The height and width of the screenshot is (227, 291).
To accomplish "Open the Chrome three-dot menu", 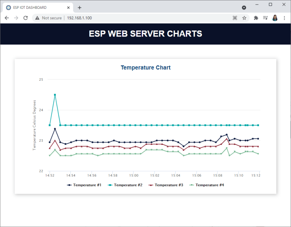I will [x=285, y=18].
